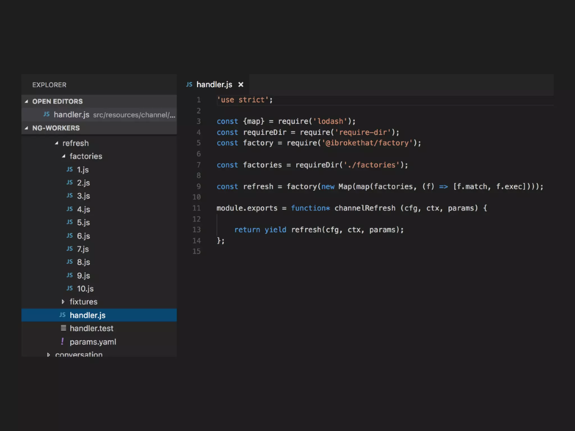The width and height of the screenshot is (575, 431).
Task: Click JS icon of handler.js in Open Editors
Action: 47,114
